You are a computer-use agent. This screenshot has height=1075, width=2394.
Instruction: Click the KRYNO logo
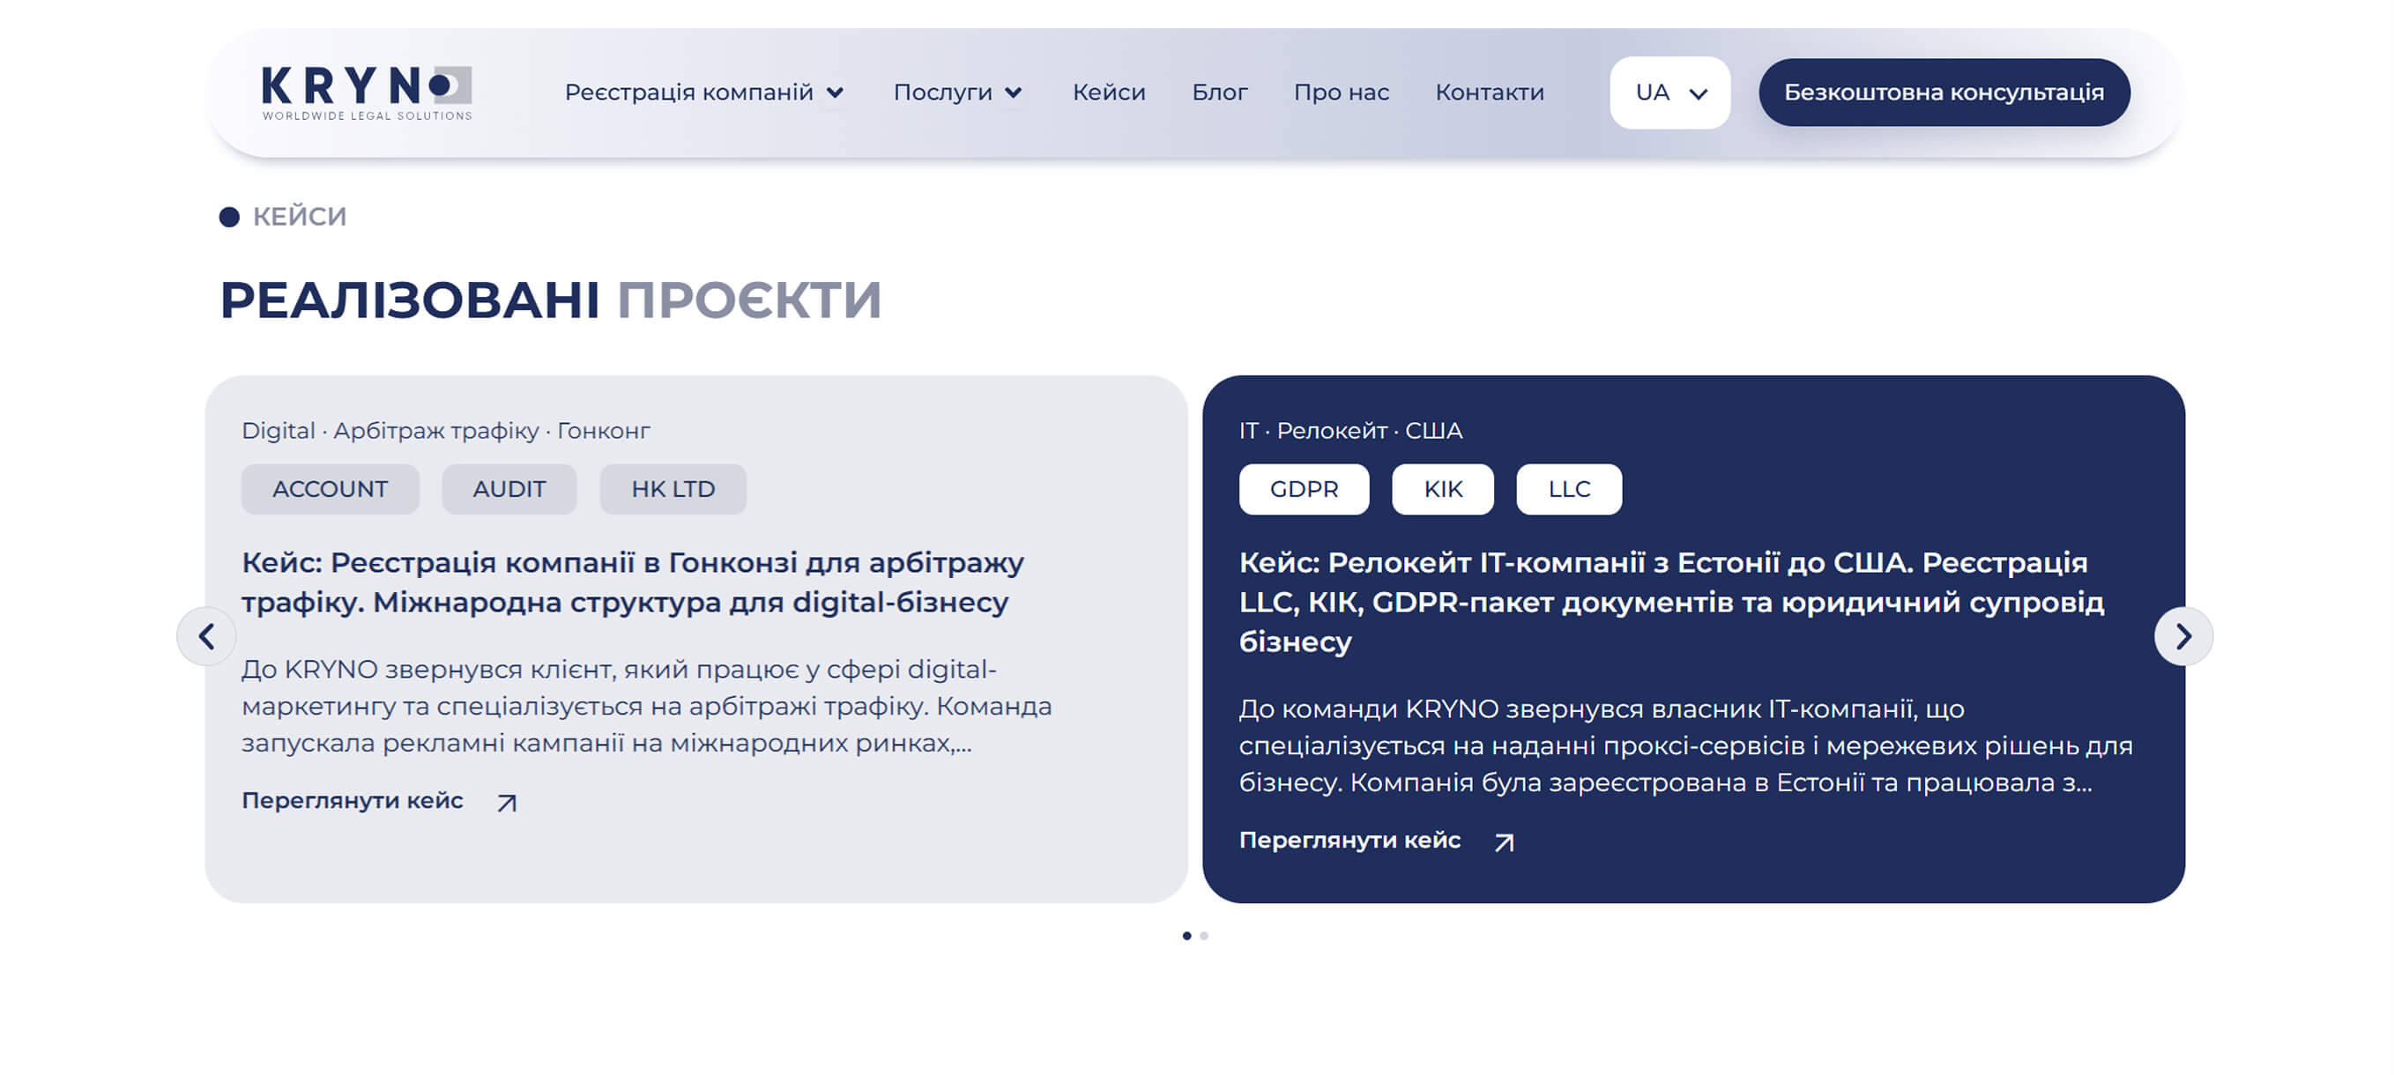click(367, 93)
